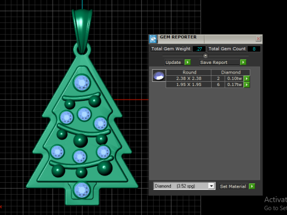
Task: Click the 0.17tw weight cell
Action: click(234, 85)
